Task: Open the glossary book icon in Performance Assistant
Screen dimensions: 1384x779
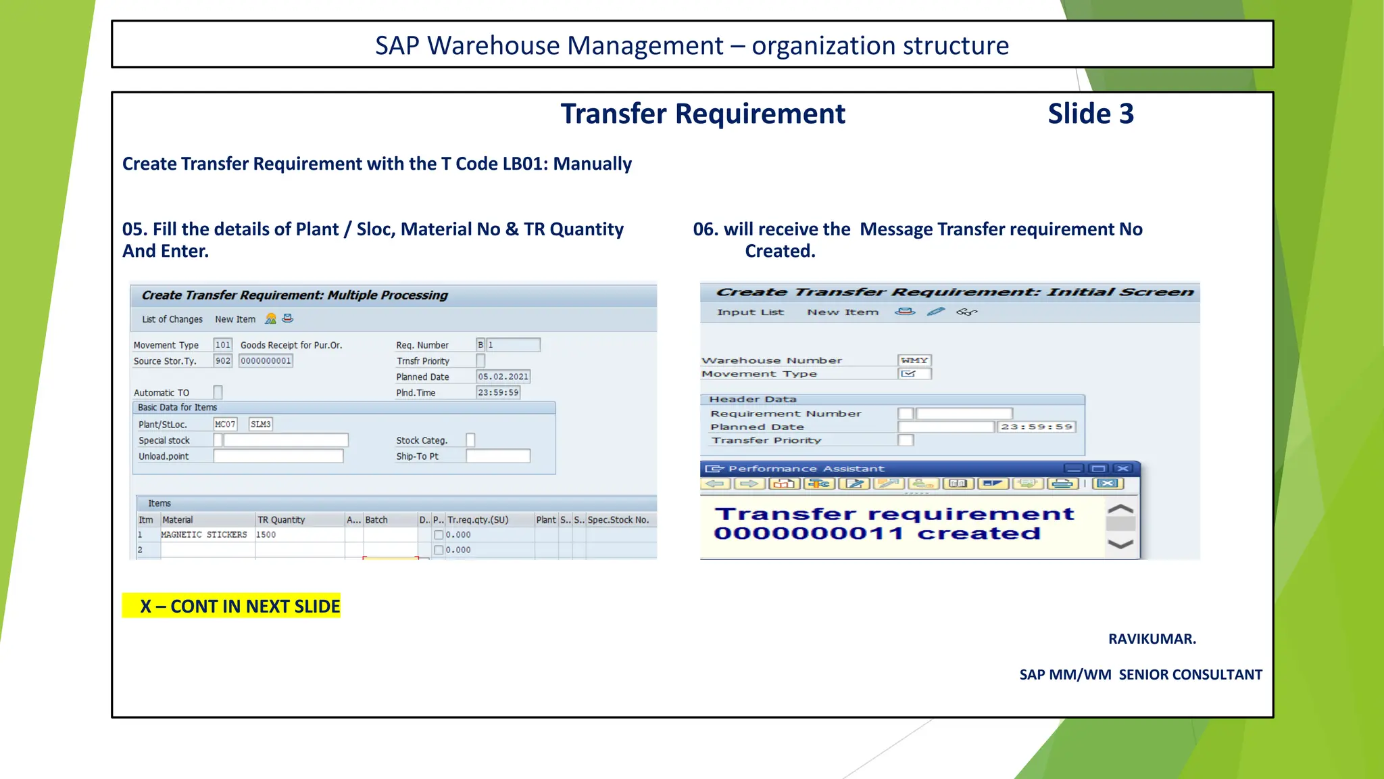Action: click(x=958, y=483)
